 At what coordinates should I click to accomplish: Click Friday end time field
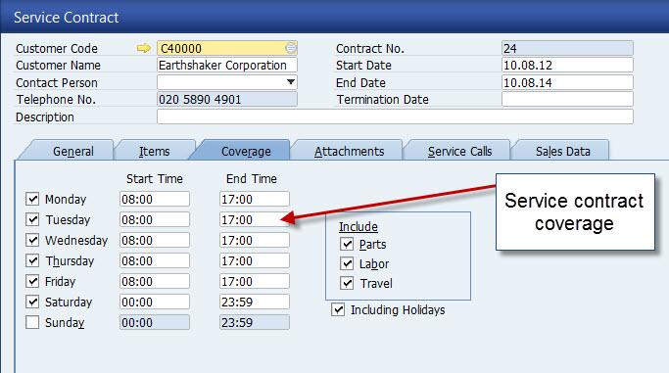tap(255, 281)
